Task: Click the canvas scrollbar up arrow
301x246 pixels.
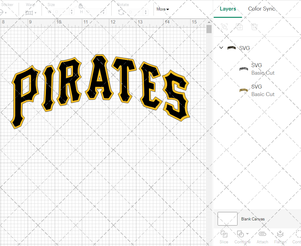Action: tap(209, 22)
